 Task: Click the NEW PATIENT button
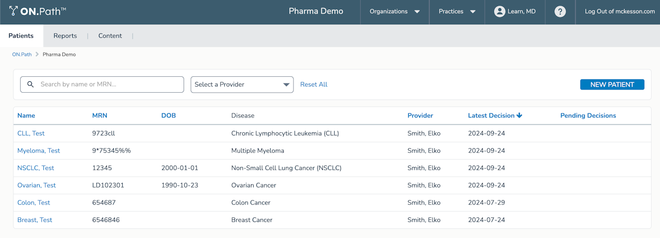click(x=612, y=84)
